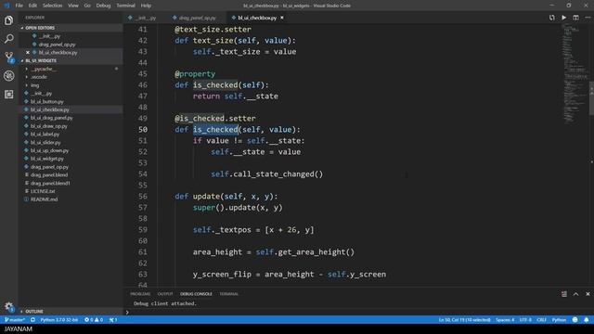Close the bl_ui_checkbox.py editor tab

[x=282, y=18]
